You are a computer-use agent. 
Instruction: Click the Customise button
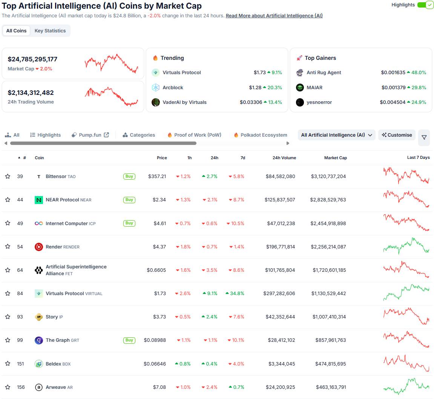397,135
